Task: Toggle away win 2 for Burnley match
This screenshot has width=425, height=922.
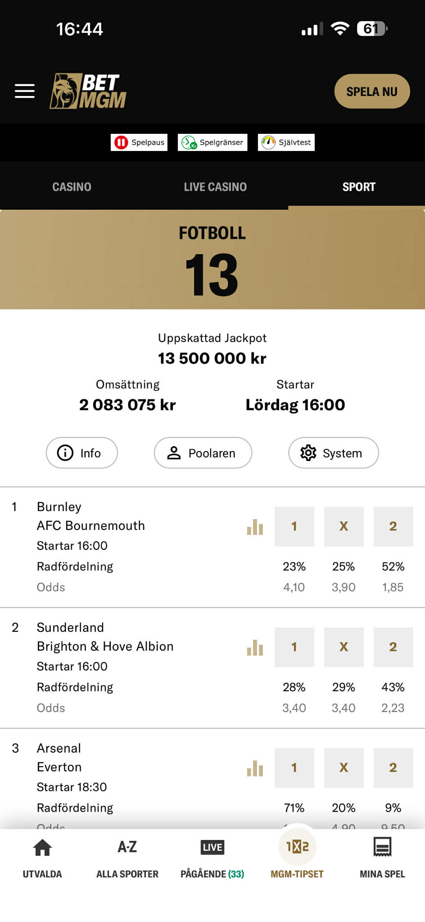Action: coord(393,526)
